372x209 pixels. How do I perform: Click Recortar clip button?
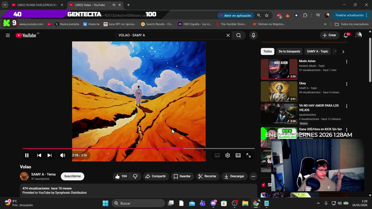[207, 176]
